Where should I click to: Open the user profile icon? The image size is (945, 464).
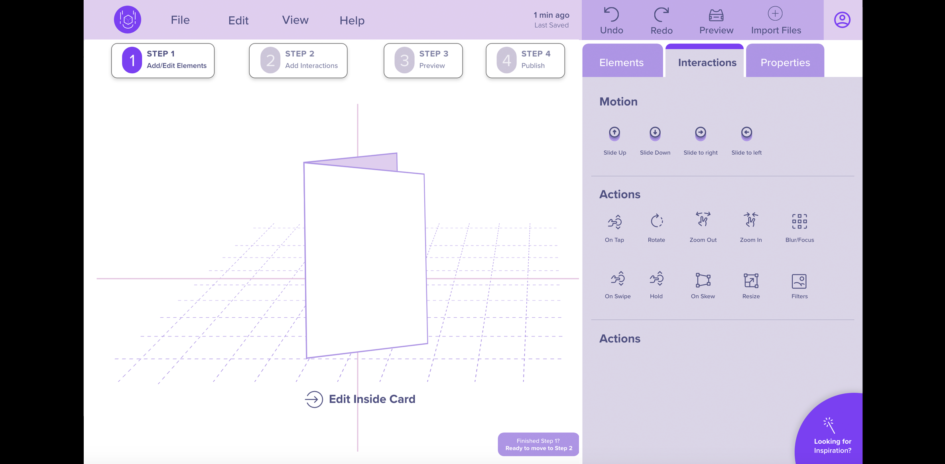(842, 20)
